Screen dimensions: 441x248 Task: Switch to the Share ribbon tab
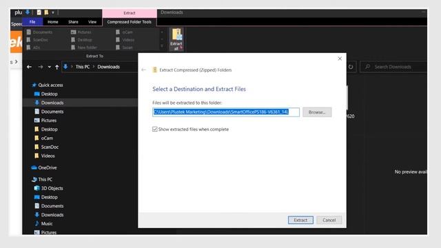tap(73, 21)
